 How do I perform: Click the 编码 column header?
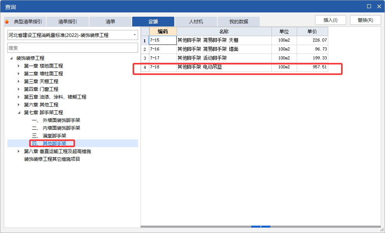pyautogui.click(x=162, y=31)
